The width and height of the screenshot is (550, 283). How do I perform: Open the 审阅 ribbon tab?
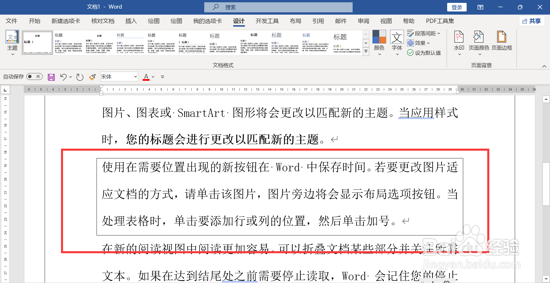(x=363, y=21)
